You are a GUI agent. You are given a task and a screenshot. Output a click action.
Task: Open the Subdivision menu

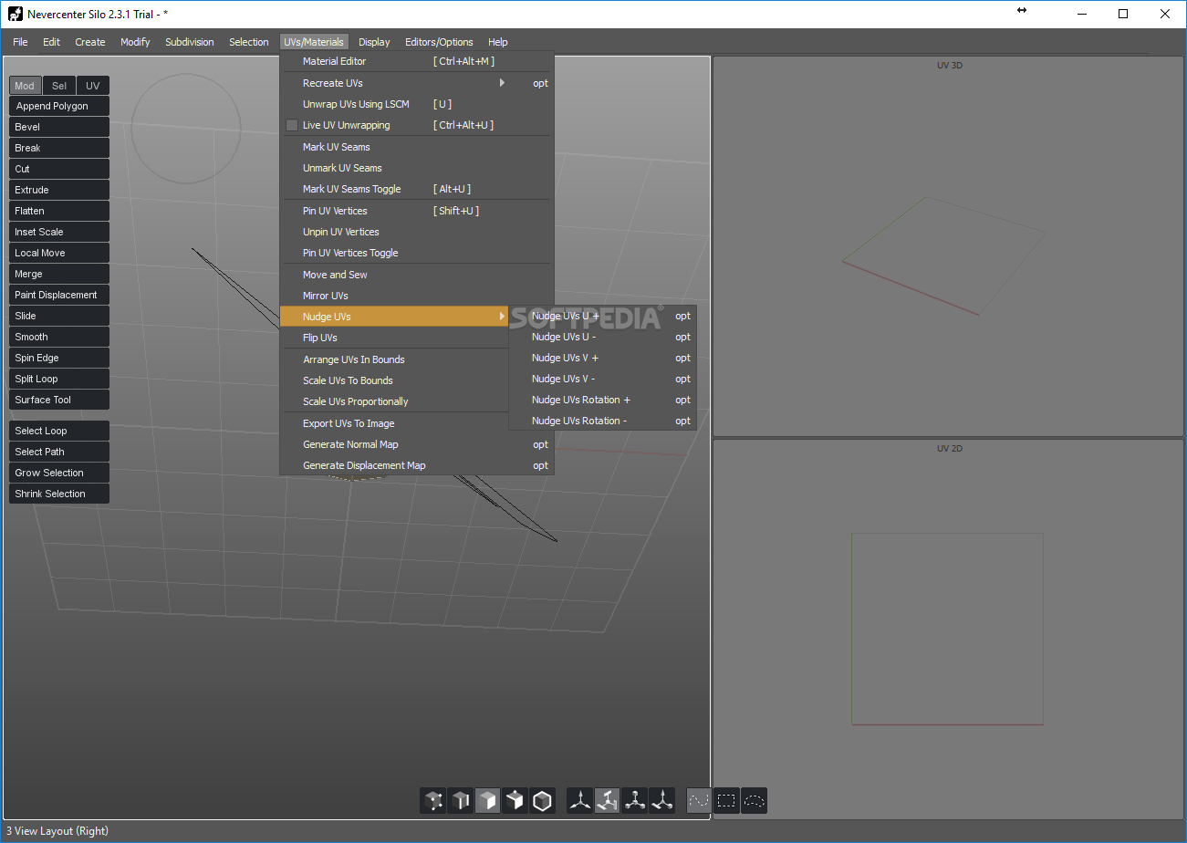click(x=190, y=42)
